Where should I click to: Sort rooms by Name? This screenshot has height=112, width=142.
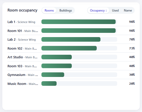tap(128, 10)
